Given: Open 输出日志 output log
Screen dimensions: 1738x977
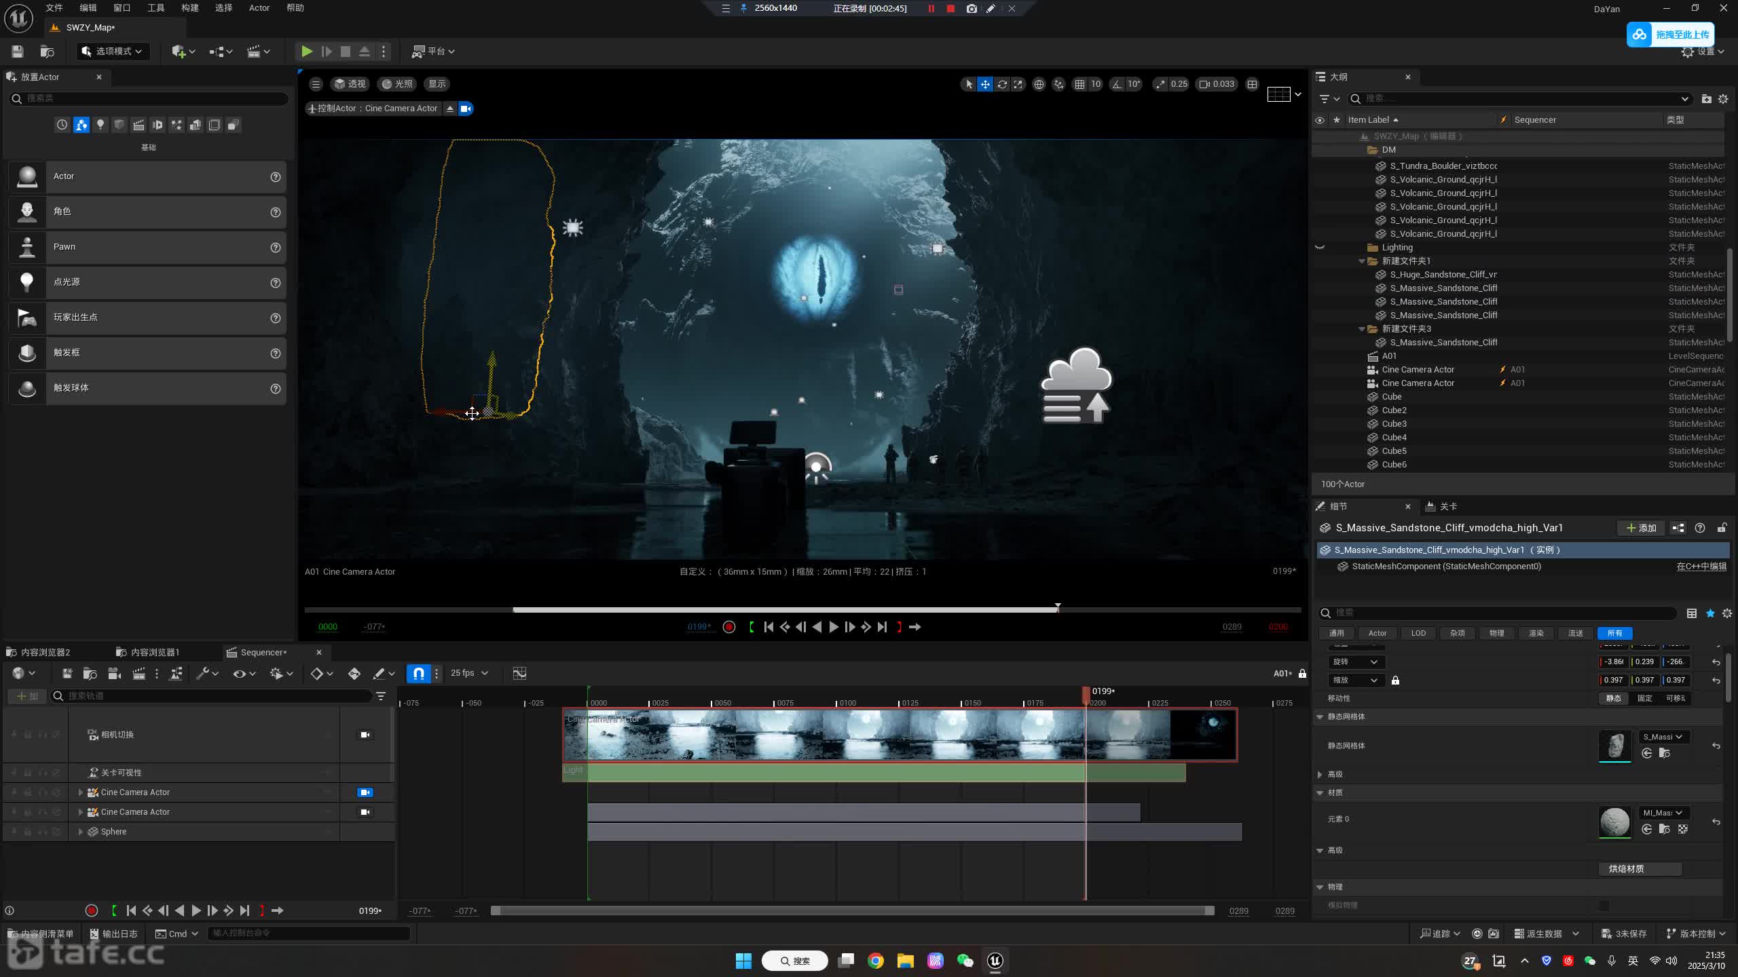Looking at the screenshot, I should (113, 934).
